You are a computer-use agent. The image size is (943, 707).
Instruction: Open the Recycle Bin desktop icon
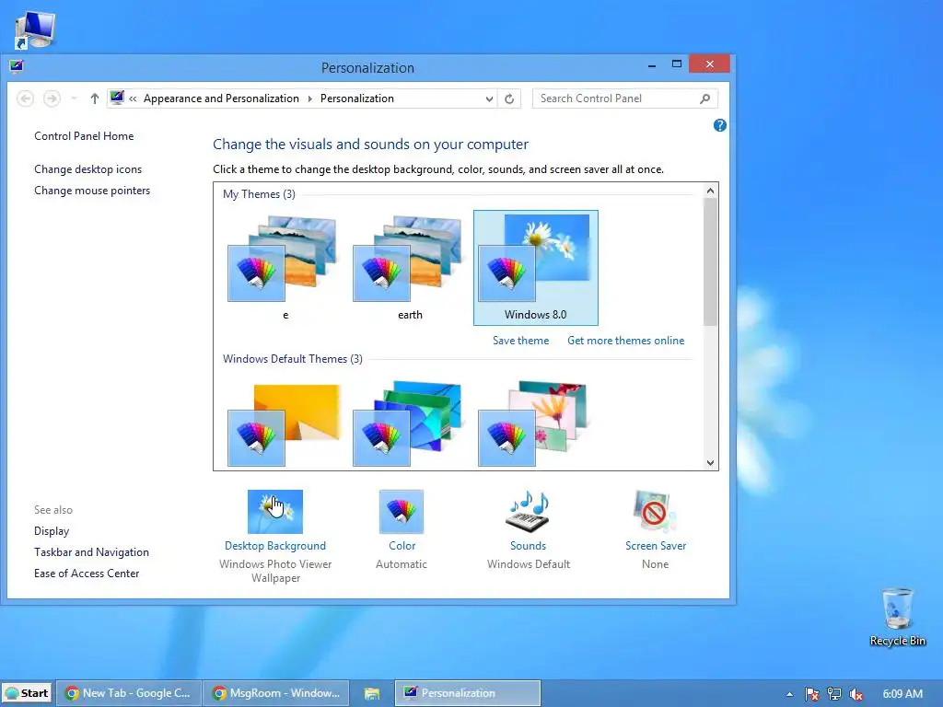tap(897, 618)
